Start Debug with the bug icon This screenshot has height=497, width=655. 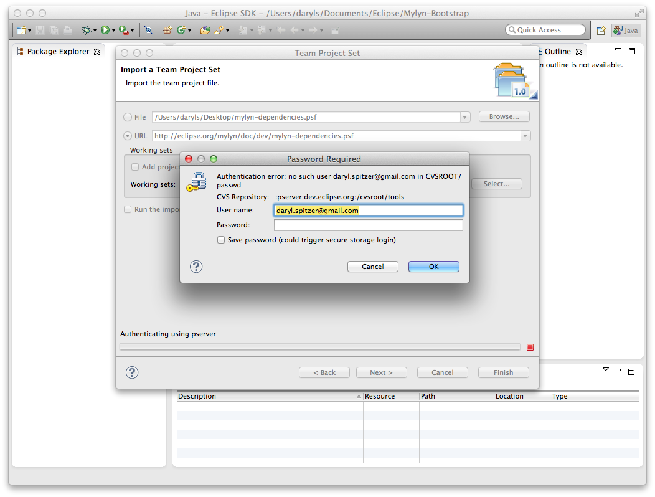(87, 30)
